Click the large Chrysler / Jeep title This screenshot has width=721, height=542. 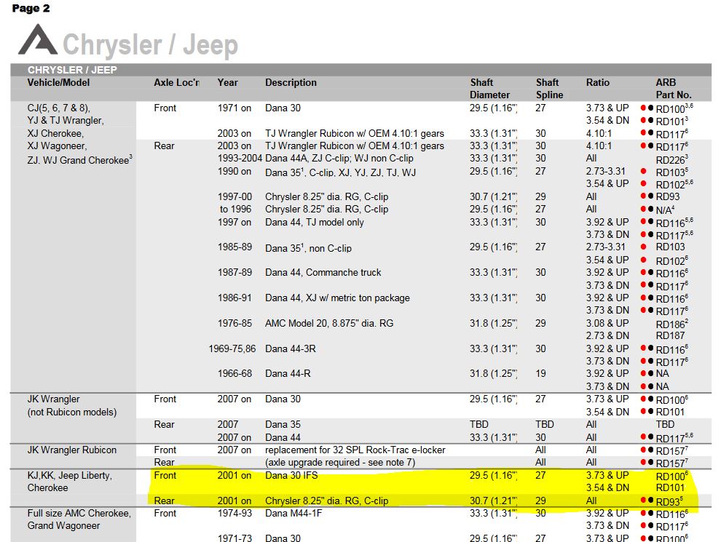150,45
